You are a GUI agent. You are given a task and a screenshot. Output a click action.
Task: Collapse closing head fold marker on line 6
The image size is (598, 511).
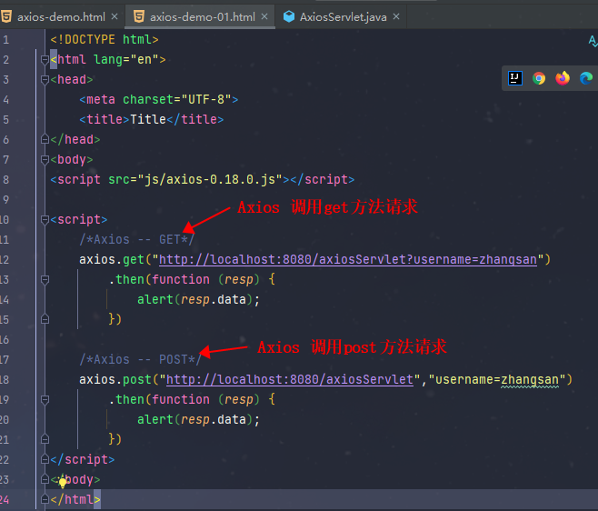tap(45, 139)
